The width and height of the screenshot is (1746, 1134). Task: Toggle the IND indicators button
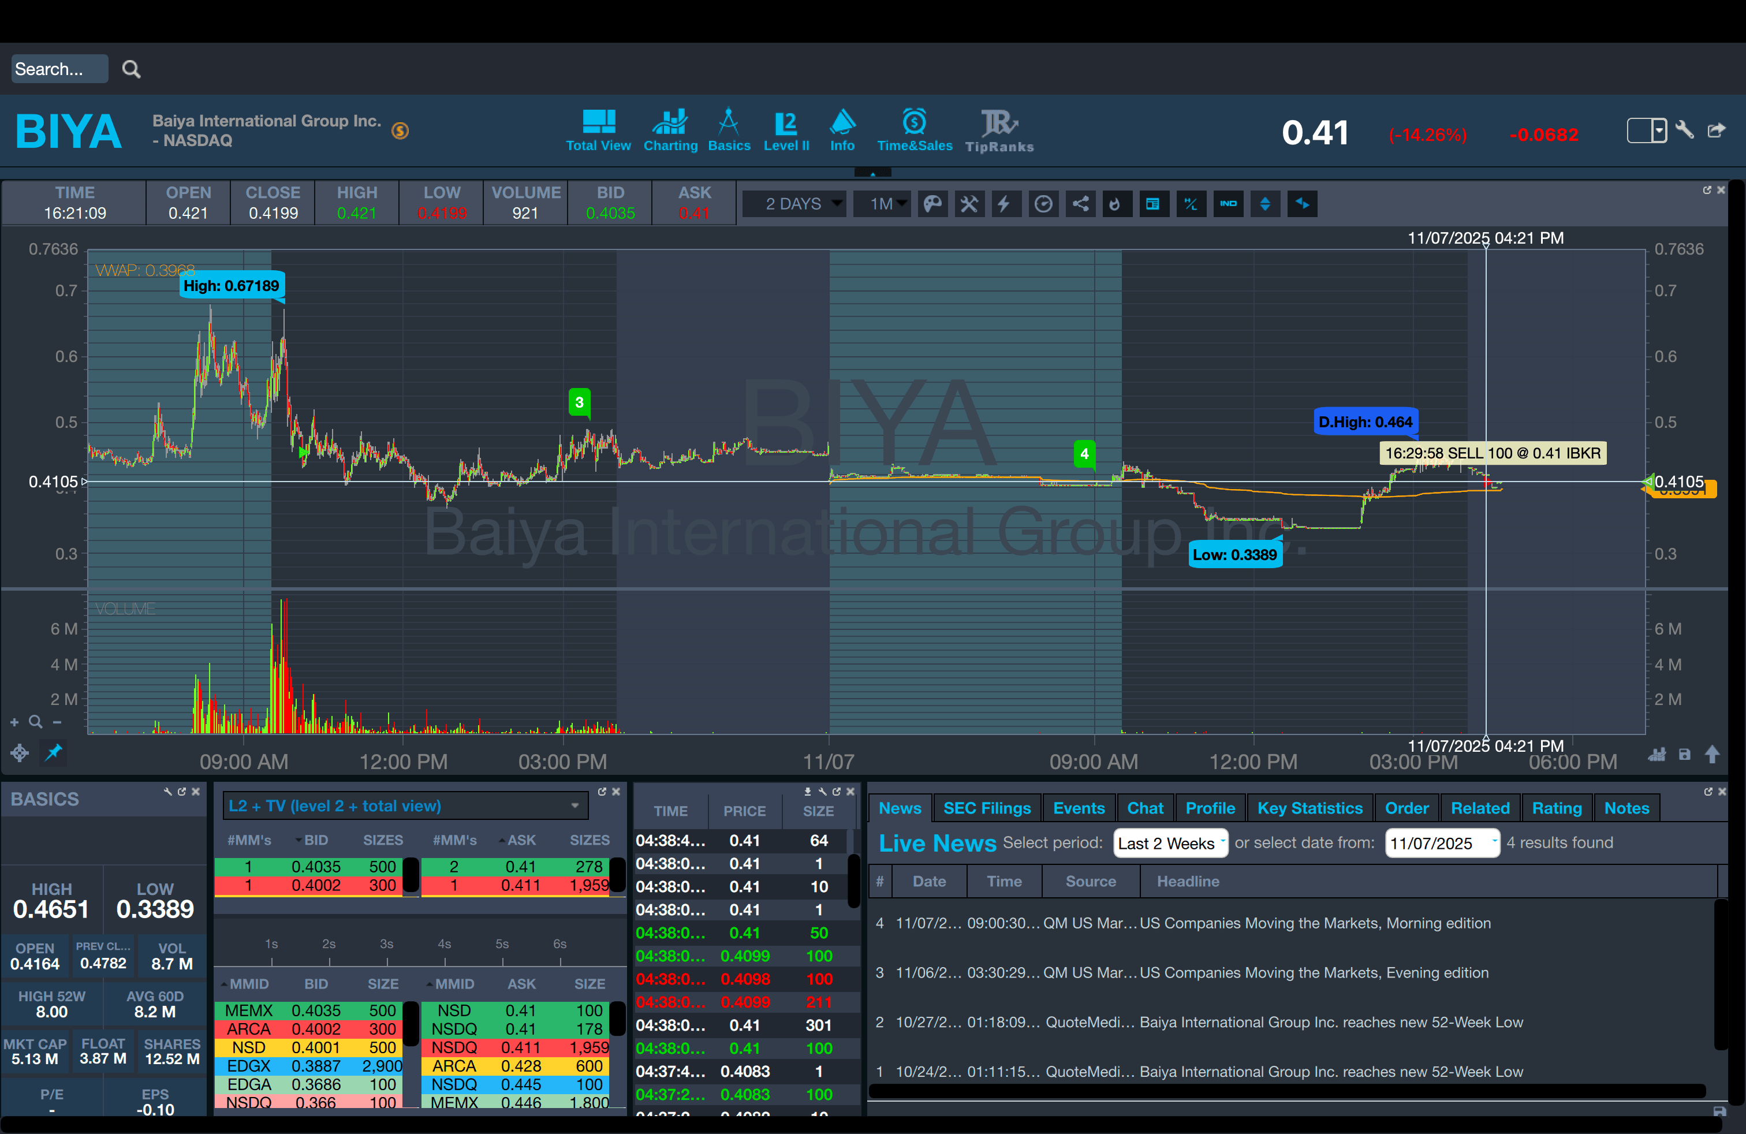1228,204
